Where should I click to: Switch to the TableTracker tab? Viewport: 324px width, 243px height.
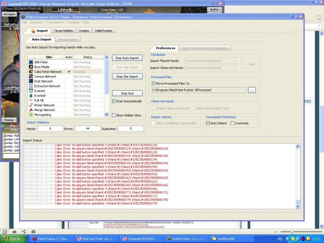tap(103, 31)
